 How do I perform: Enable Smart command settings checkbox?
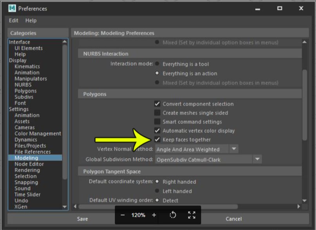tap(157, 121)
